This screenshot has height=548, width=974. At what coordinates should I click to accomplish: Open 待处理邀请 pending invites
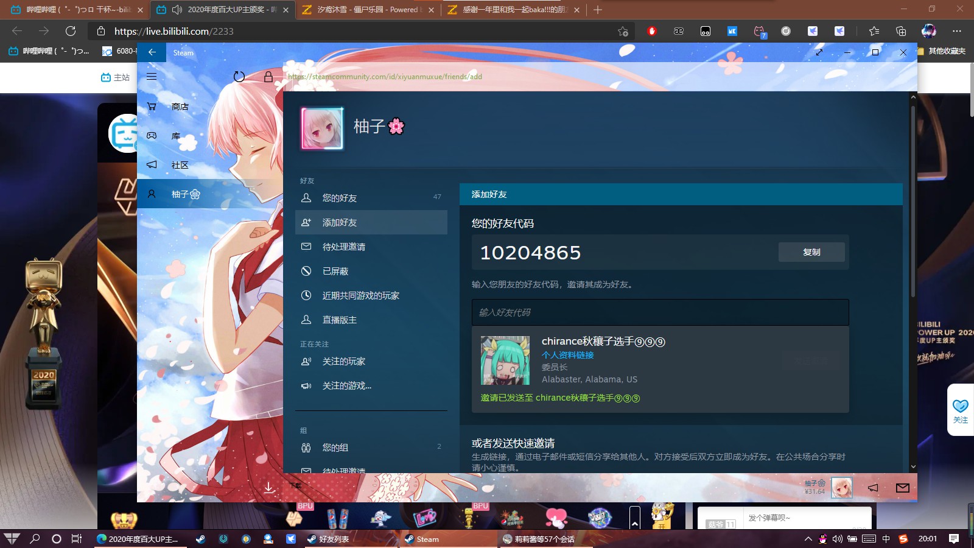(344, 247)
